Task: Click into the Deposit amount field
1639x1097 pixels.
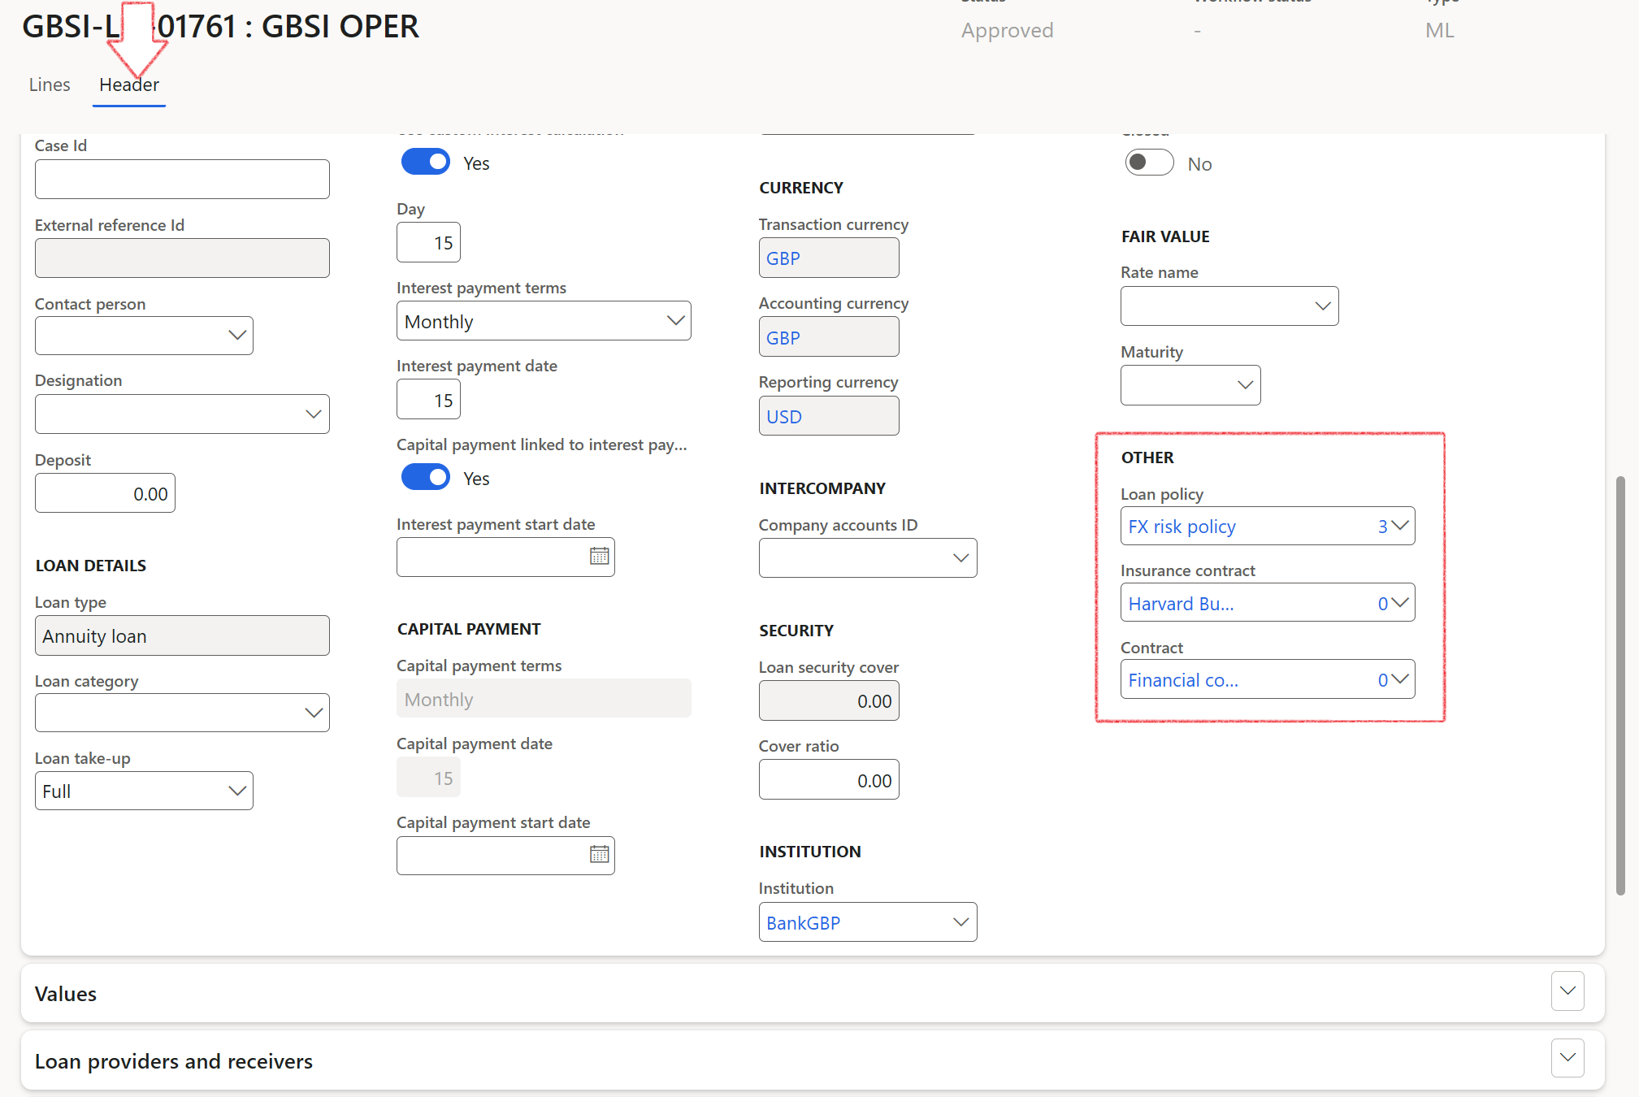Action: [x=105, y=493]
